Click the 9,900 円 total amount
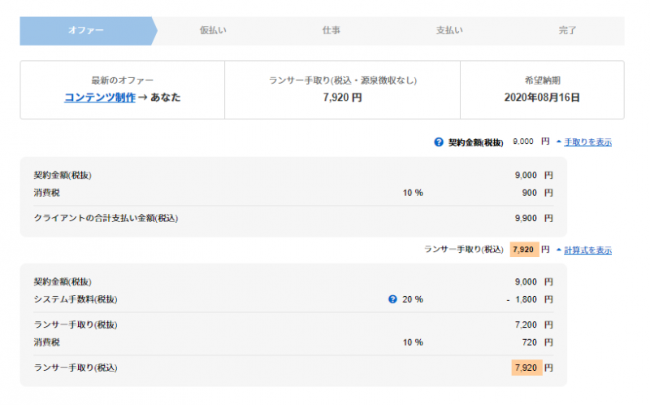Viewport: 650px width, 405px height. click(x=533, y=218)
